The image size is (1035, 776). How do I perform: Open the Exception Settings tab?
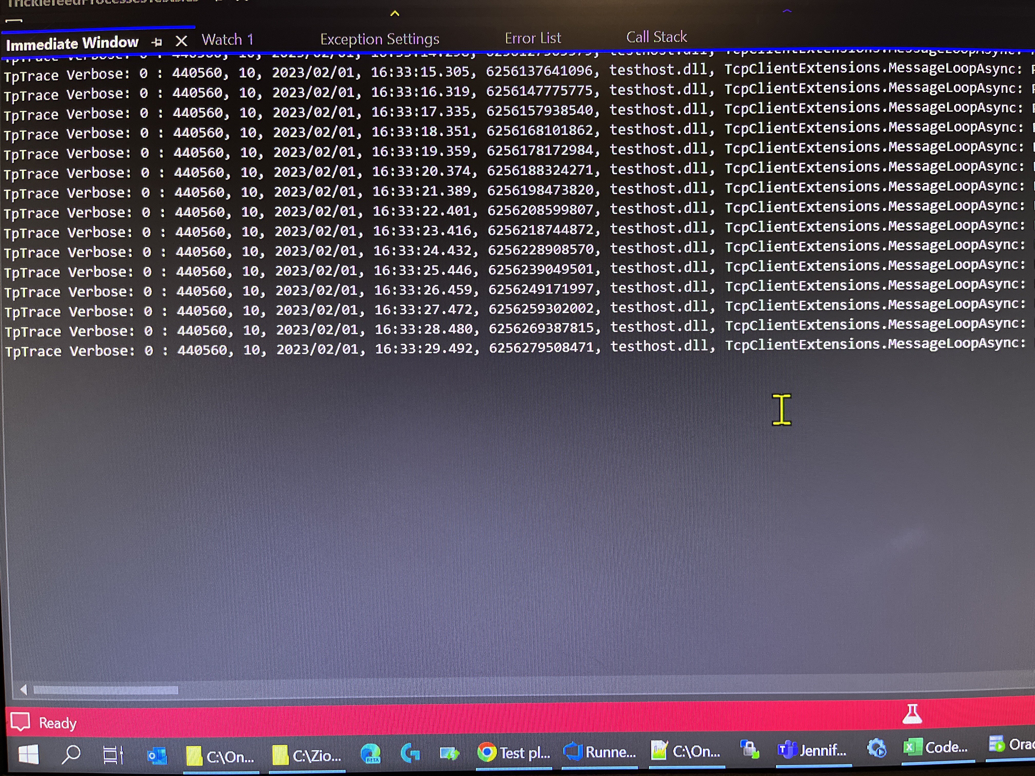[x=379, y=39]
